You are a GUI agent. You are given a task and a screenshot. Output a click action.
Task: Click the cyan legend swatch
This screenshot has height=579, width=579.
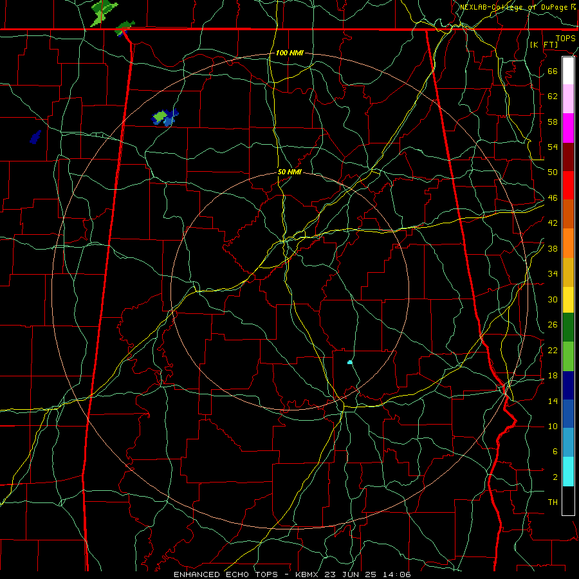click(568, 472)
